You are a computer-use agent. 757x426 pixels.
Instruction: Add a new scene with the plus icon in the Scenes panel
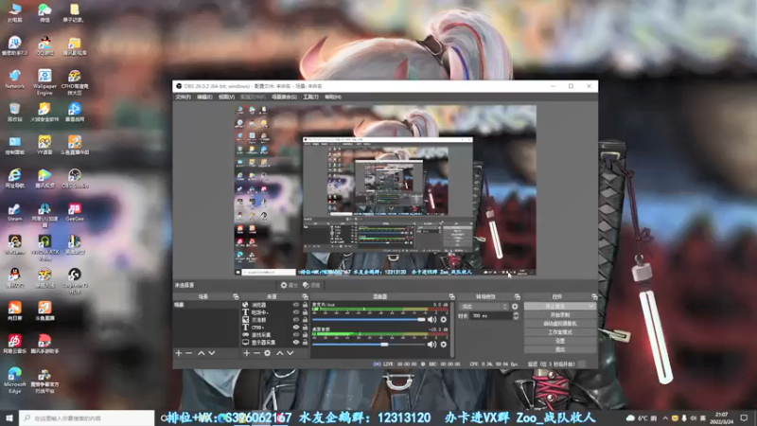pos(179,353)
